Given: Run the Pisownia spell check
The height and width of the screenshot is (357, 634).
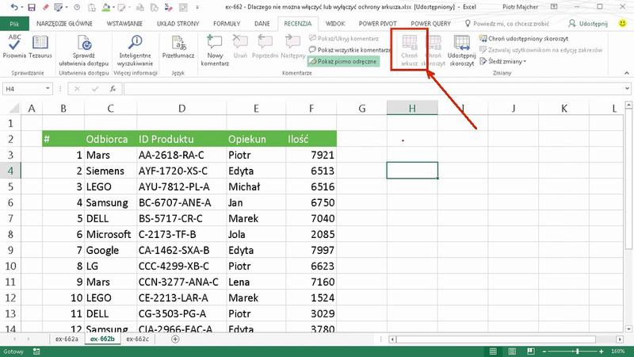Looking at the screenshot, I should coord(14,47).
